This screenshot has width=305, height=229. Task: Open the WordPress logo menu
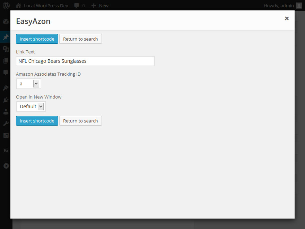[6, 6]
